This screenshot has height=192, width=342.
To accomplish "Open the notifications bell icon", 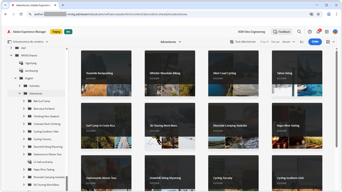I will click(318, 32).
